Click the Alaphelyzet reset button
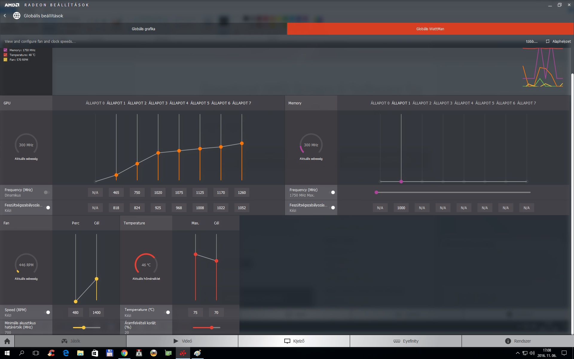574x359 pixels. 558,42
